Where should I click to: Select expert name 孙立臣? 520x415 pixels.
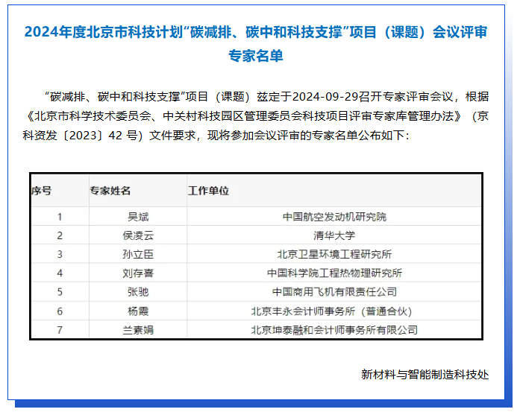138,254
